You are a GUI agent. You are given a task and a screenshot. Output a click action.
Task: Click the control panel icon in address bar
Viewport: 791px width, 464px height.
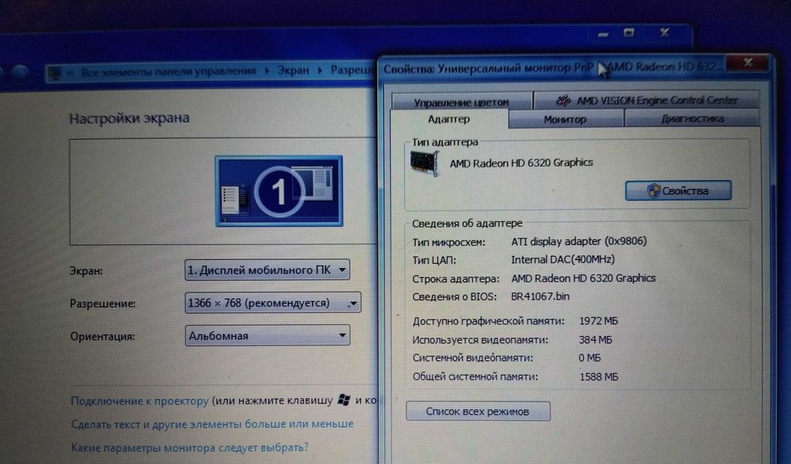[54, 74]
